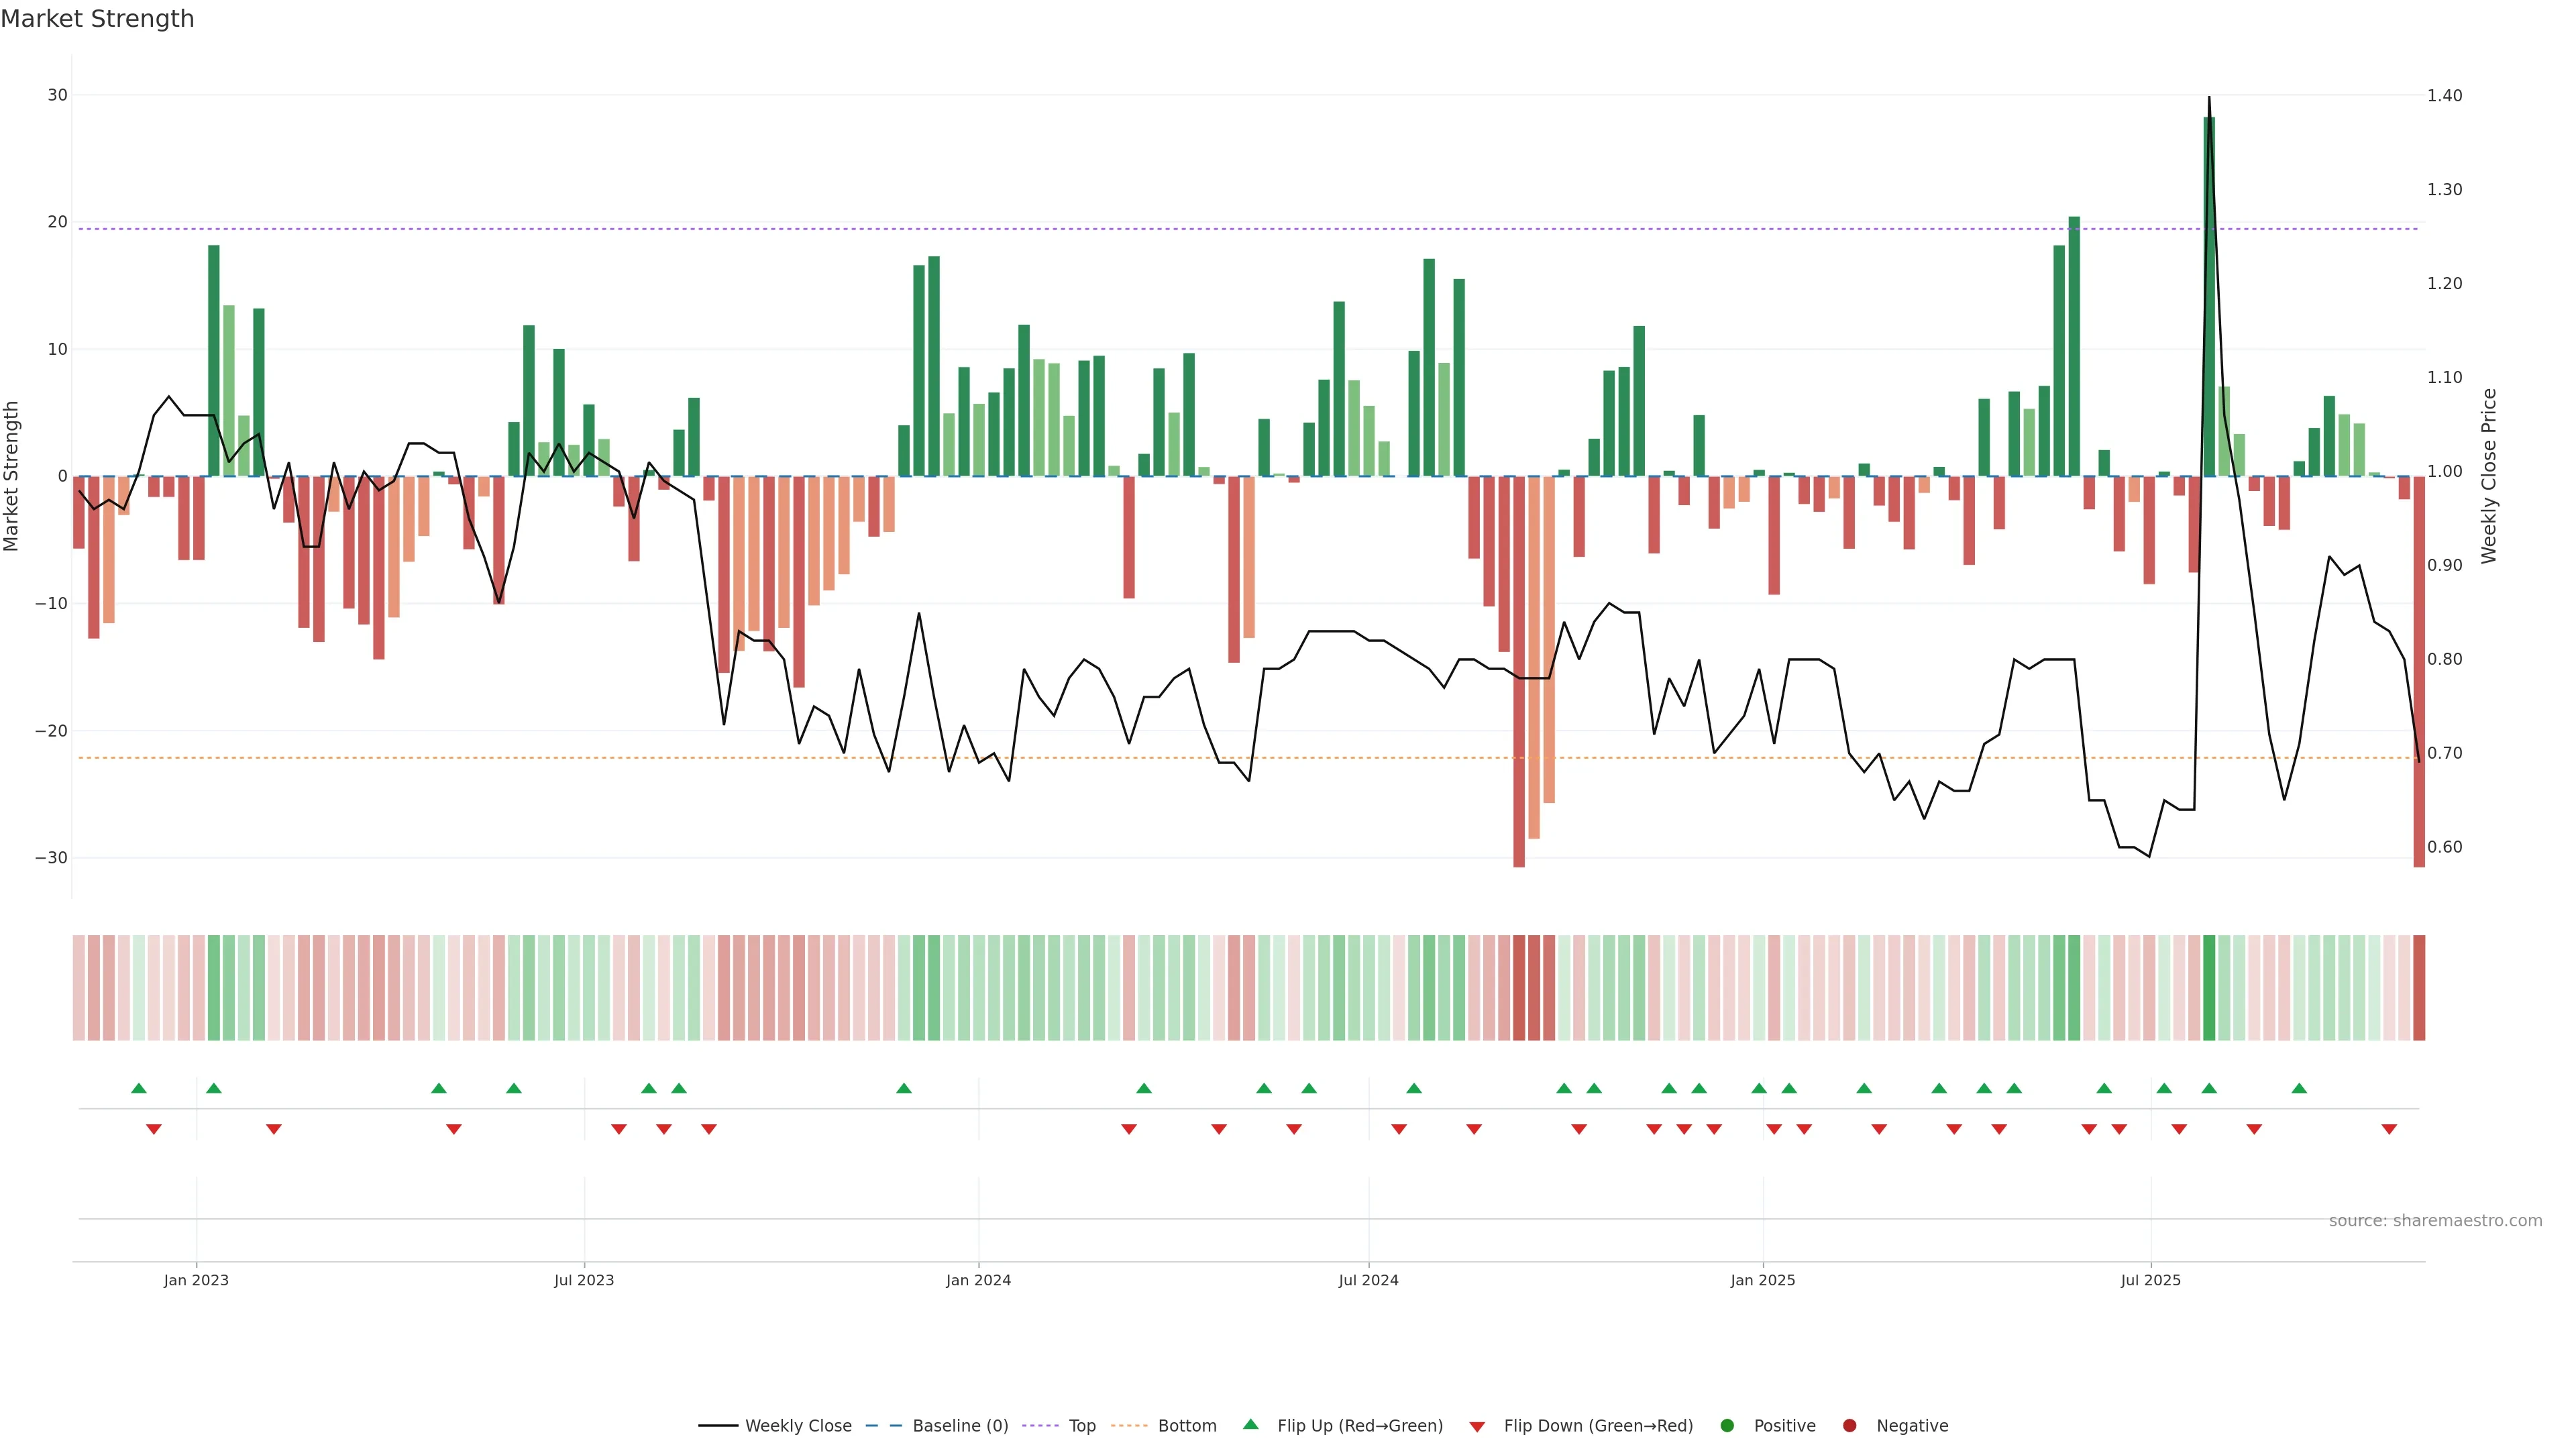Click the last red flip-down marker in the marker row
The image size is (2576, 1449).
tap(2389, 1129)
